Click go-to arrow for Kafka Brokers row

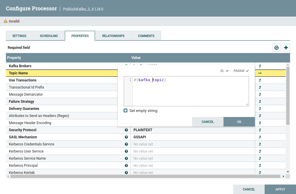(x=260, y=66)
